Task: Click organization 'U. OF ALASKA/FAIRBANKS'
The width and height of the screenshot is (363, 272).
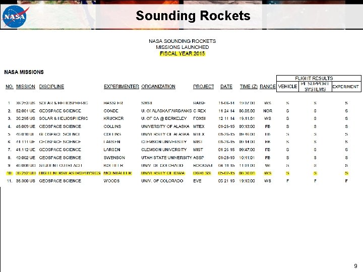Action: 166,111
